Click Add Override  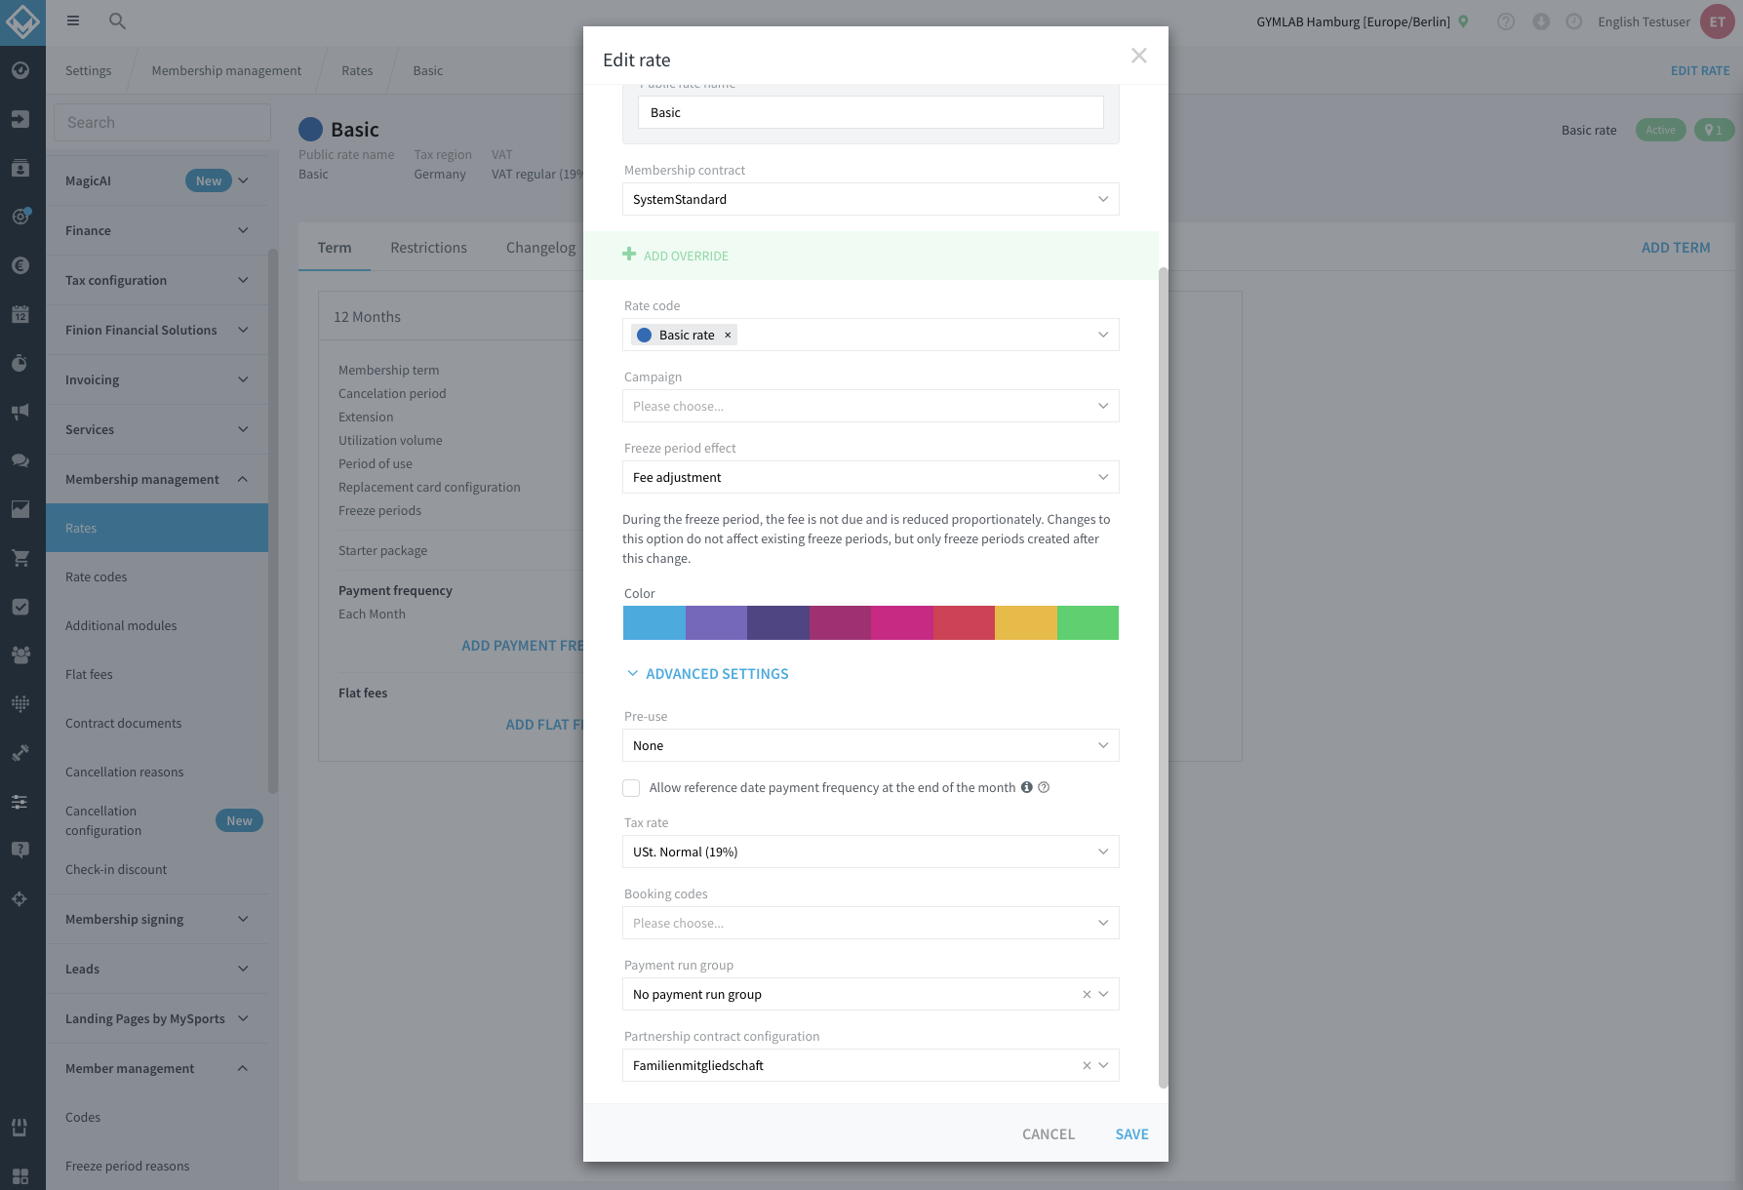[676, 256]
